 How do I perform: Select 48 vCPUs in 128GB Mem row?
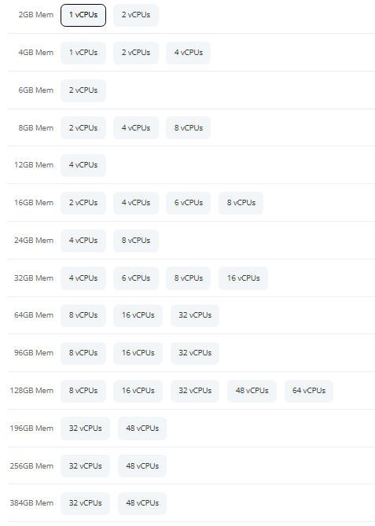(x=252, y=391)
